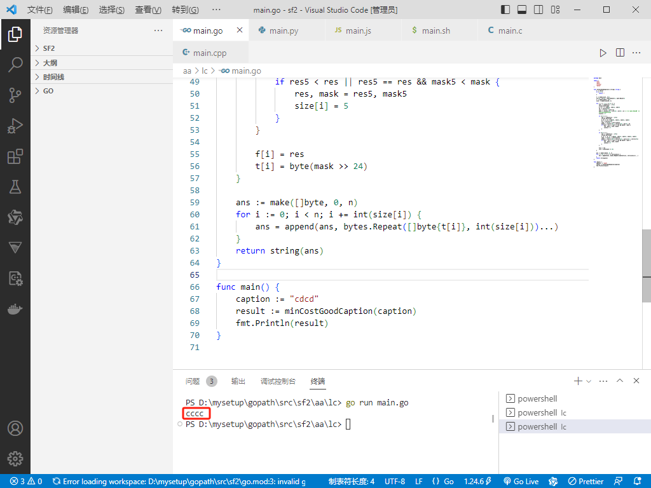Viewport: 651px width, 488px height.
Task: Change UTF-8 file encoding
Action: pyautogui.click(x=394, y=482)
